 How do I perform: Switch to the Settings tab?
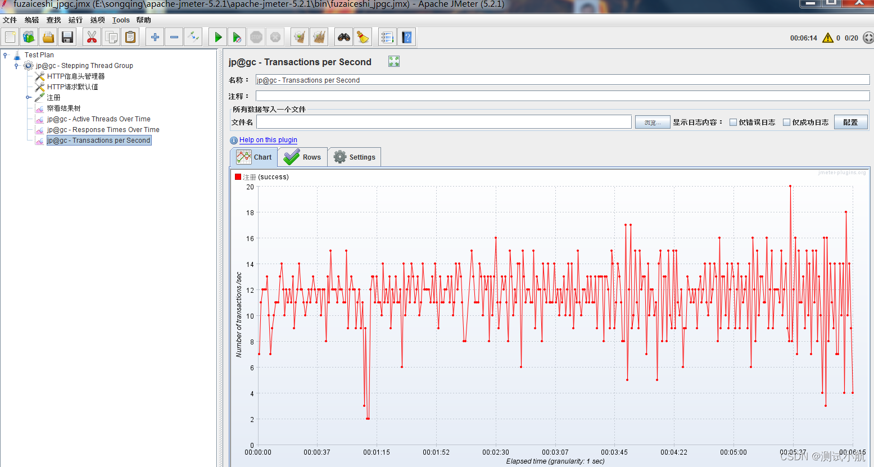click(x=355, y=157)
